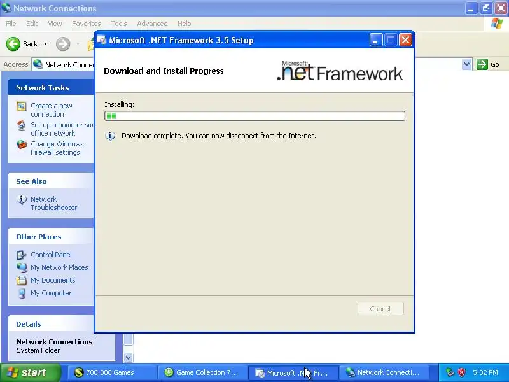The image size is (509, 382).
Task: Click the .NET Setup title bar icon
Action: (102, 40)
